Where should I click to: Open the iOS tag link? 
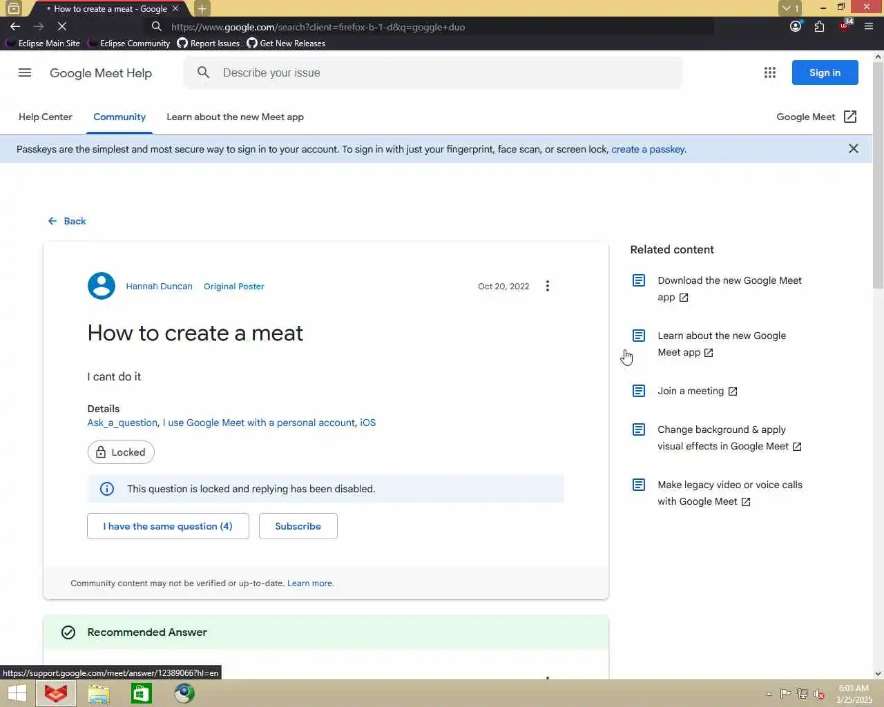368,423
